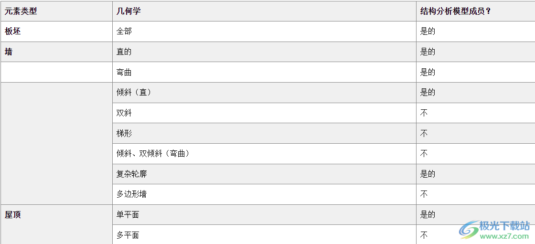Select the 双斜 geometry cell

click(124, 113)
